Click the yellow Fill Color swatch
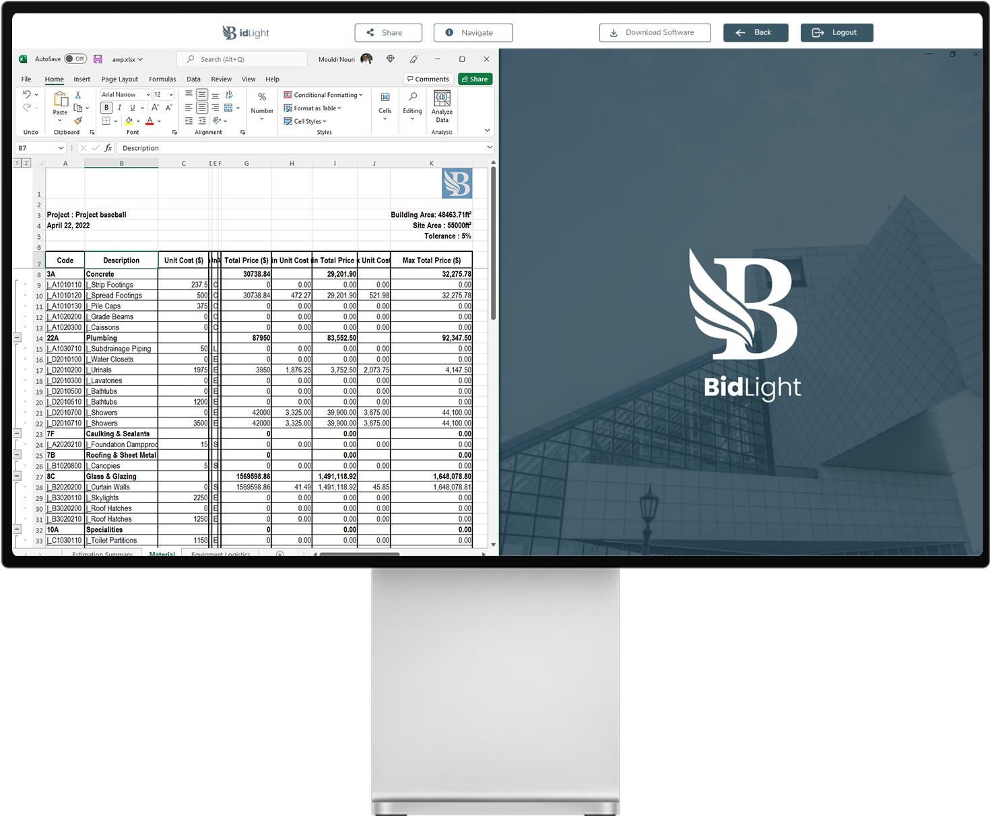Viewport: 990px width, 816px height. click(x=129, y=121)
